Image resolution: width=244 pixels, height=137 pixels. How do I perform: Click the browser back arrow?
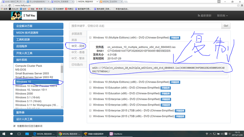click(2, 5)
